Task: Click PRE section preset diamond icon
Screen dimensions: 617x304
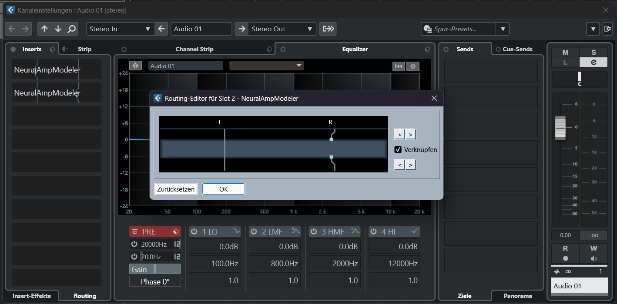Action: point(176,231)
